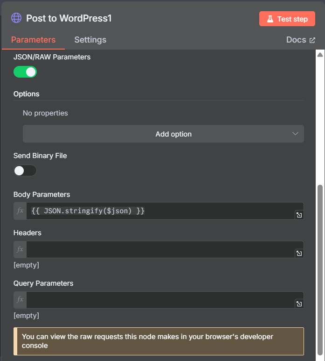Screen dimensions: 325x361
Task: Click the scrollbar up arrow
Action: pos(320,55)
